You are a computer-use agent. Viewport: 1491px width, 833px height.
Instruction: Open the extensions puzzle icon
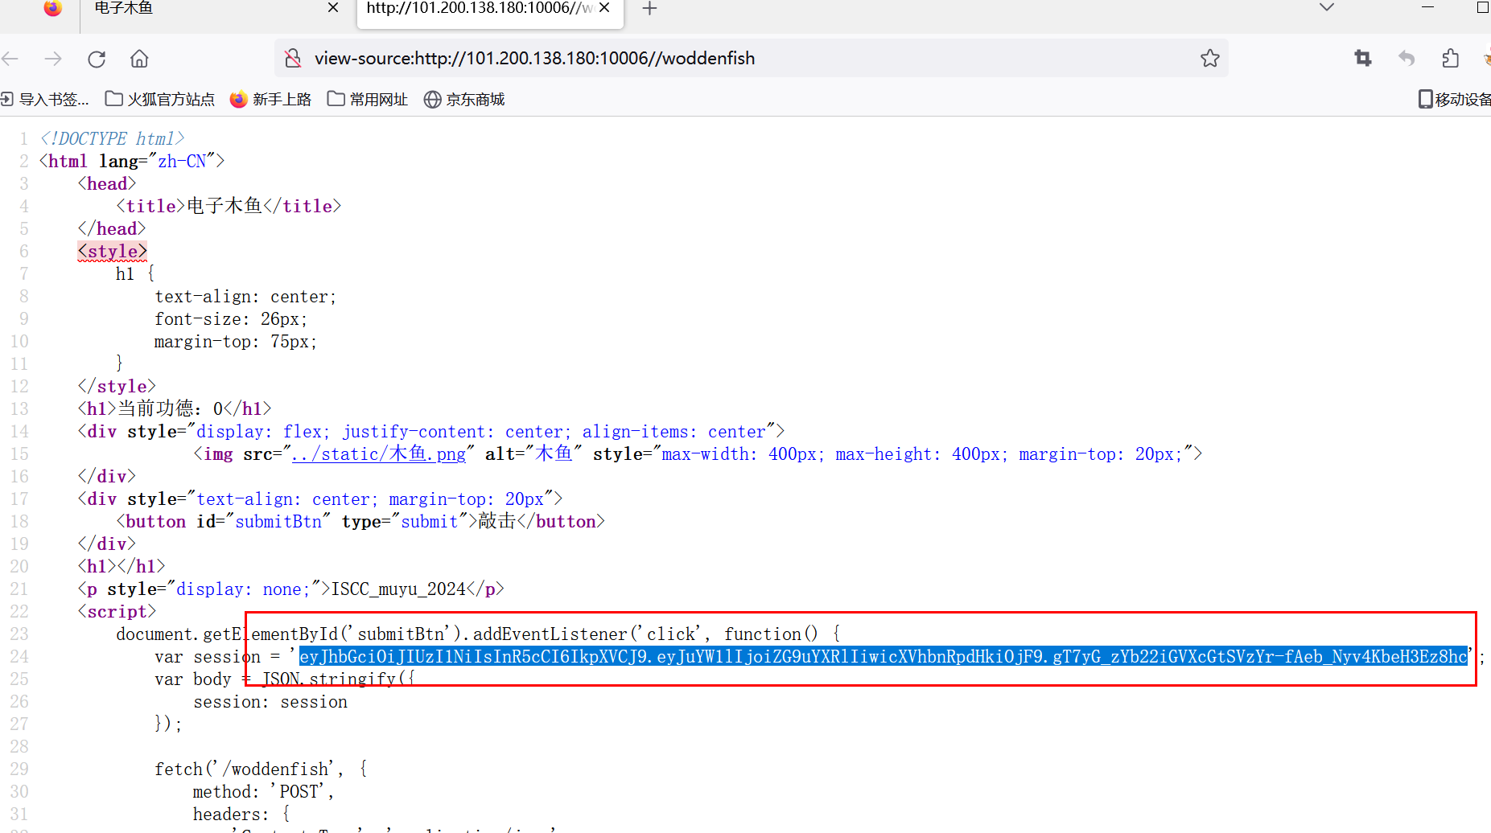coord(1450,58)
